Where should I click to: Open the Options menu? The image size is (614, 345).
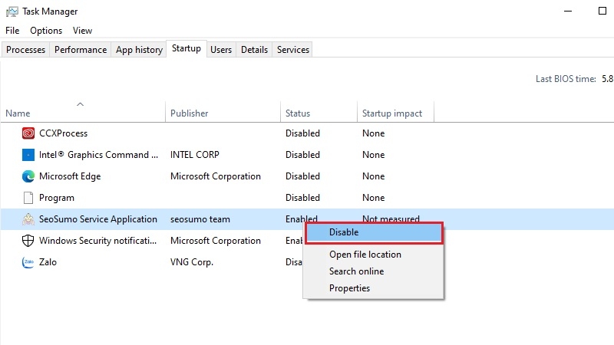click(46, 31)
